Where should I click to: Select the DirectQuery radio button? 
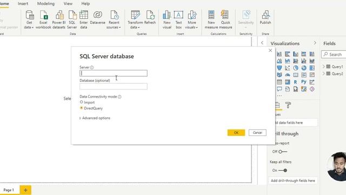click(82, 108)
